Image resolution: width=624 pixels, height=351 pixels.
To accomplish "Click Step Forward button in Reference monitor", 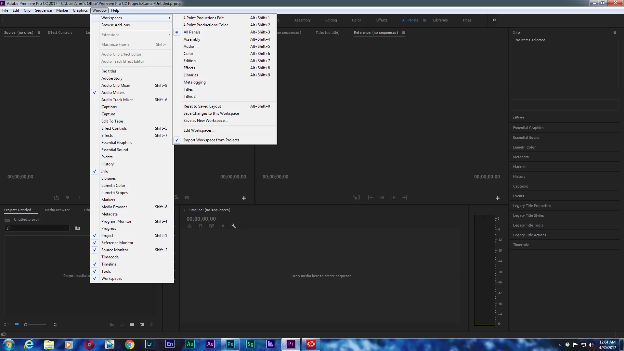I will 393,198.
